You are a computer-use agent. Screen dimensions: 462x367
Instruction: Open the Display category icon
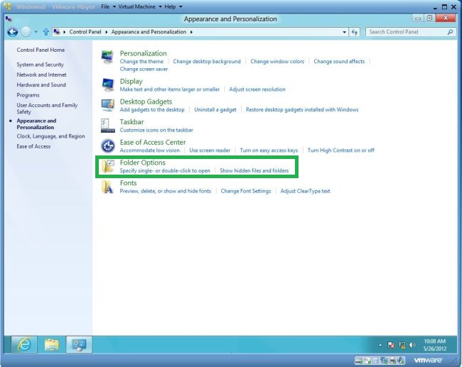tap(108, 85)
